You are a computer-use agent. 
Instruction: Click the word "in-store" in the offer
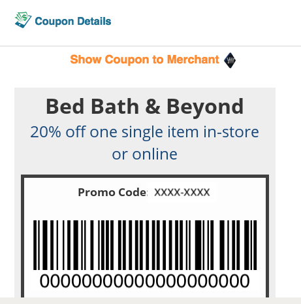tap(231, 132)
